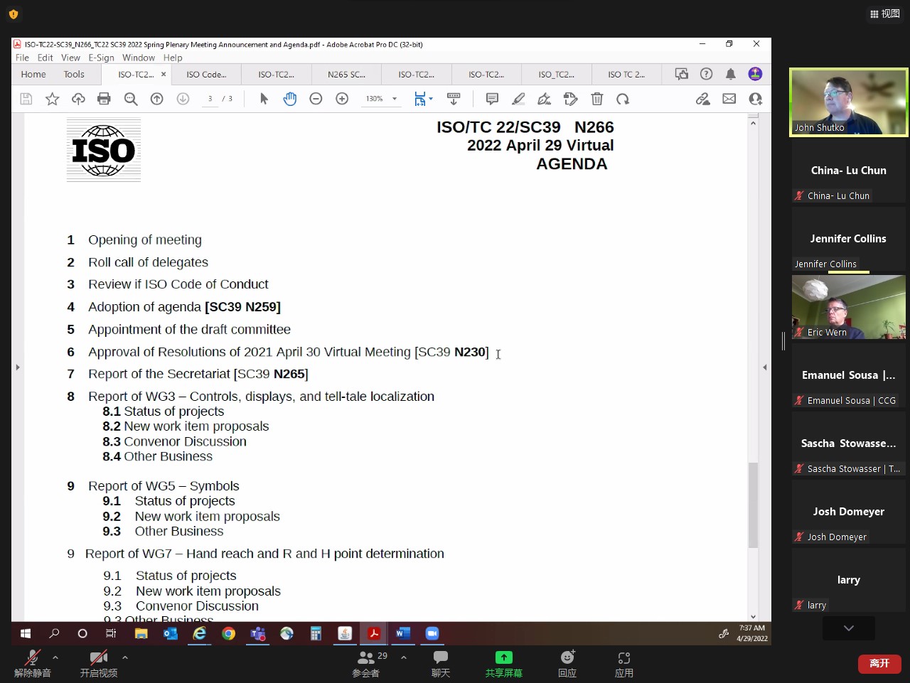Expand more participants chevron below larry
The width and height of the screenshot is (910, 683).
coord(848,628)
